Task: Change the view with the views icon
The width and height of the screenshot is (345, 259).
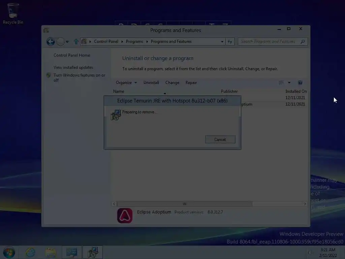Action: 281,83
